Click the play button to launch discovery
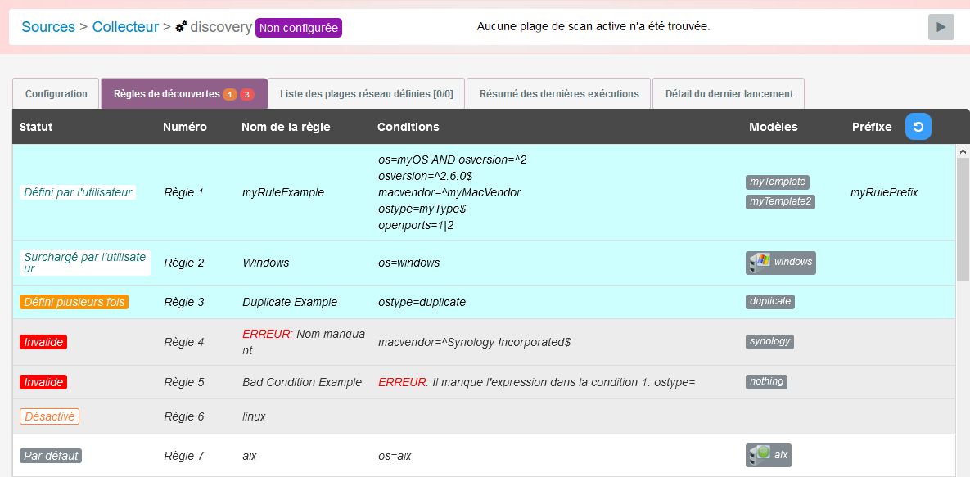Image resolution: width=970 pixels, height=477 pixels. [941, 27]
